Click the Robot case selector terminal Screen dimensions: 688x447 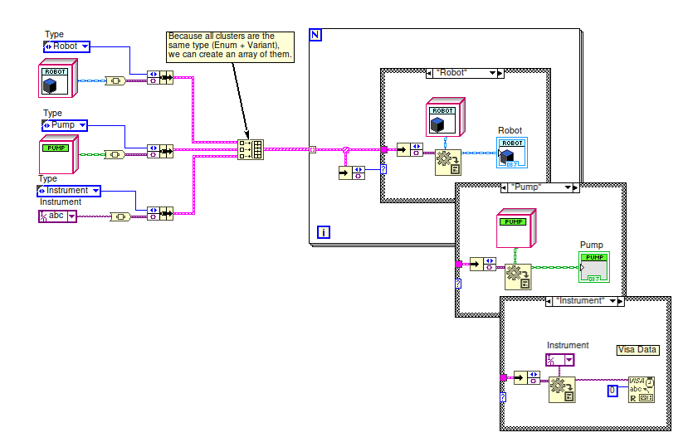click(x=383, y=169)
